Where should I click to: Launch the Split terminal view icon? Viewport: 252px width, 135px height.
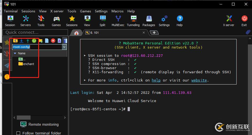coord(103,21)
